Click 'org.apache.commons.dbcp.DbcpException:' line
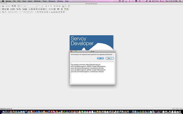The image size is (183, 114). pyautogui.click(x=86, y=65)
